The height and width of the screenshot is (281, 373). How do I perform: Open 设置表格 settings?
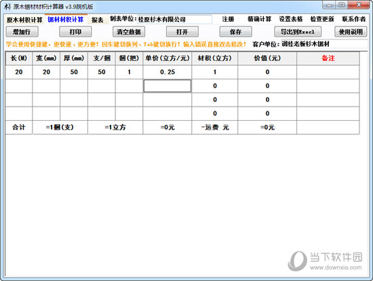[291, 19]
